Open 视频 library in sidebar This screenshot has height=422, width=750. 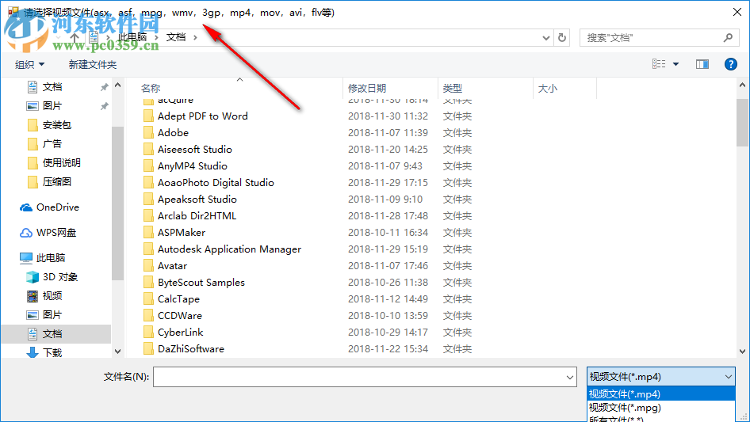pyautogui.click(x=44, y=296)
